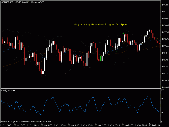Click the 29 Jun 21:30 time label
This screenshot has height=127, width=169.
(x=141, y=125)
